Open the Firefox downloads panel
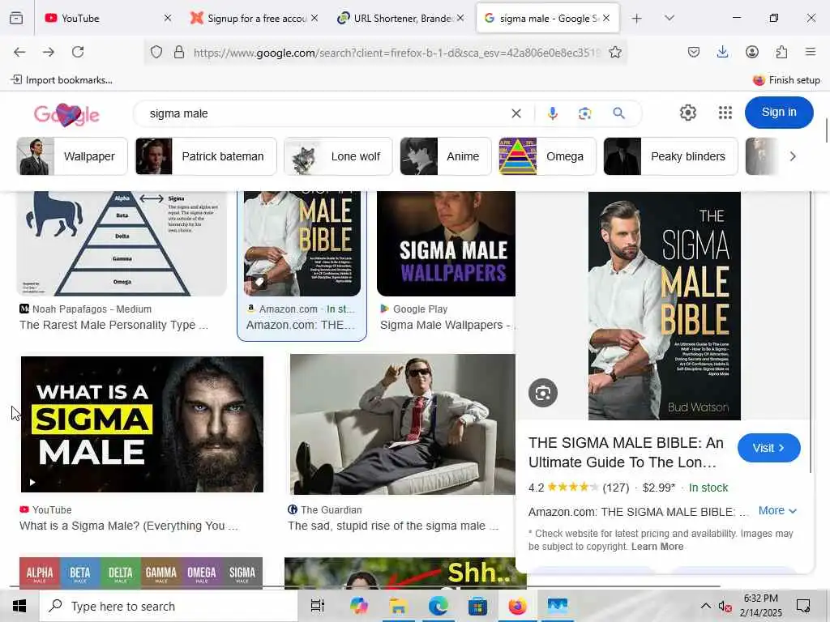Screen dimensions: 830x622 722,52
